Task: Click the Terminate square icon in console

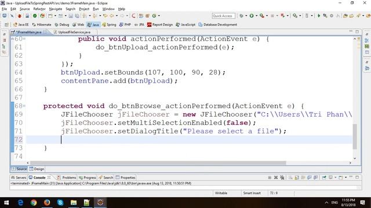Action: [270, 177]
